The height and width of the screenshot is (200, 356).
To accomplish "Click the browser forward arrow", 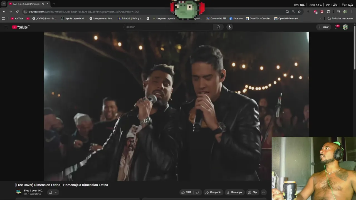I will click(11, 12).
